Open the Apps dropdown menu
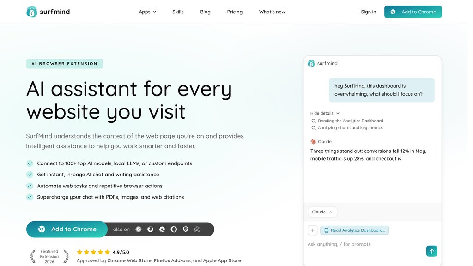The image size is (473, 266). [147, 12]
